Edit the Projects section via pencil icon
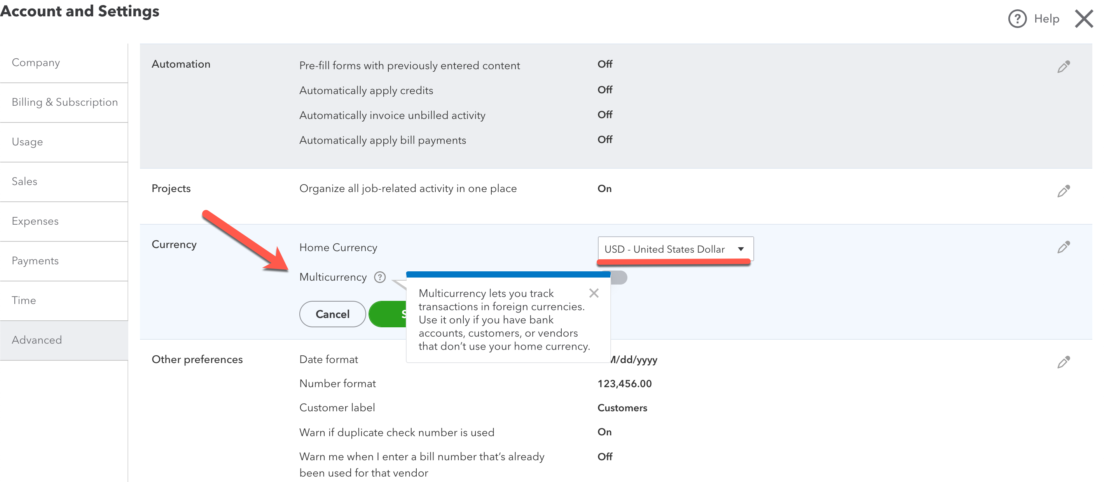The width and height of the screenshot is (1104, 482). (x=1063, y=191)
